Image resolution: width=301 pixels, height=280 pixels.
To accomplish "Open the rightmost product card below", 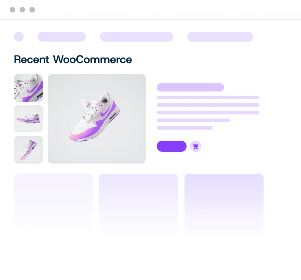I will point(224,204).
